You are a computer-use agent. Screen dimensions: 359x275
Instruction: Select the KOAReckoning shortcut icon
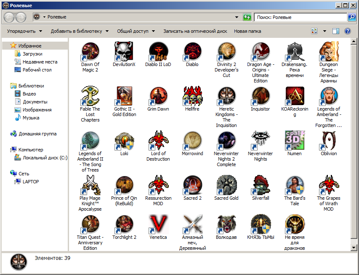(x=295, y=96)
